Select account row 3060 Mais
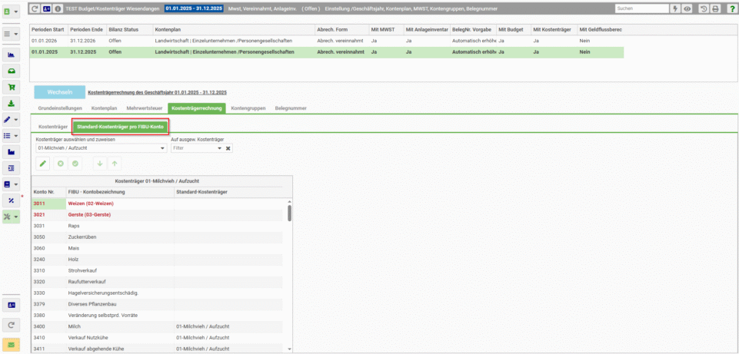The image size is (739, 354). [x=158, y=248]
